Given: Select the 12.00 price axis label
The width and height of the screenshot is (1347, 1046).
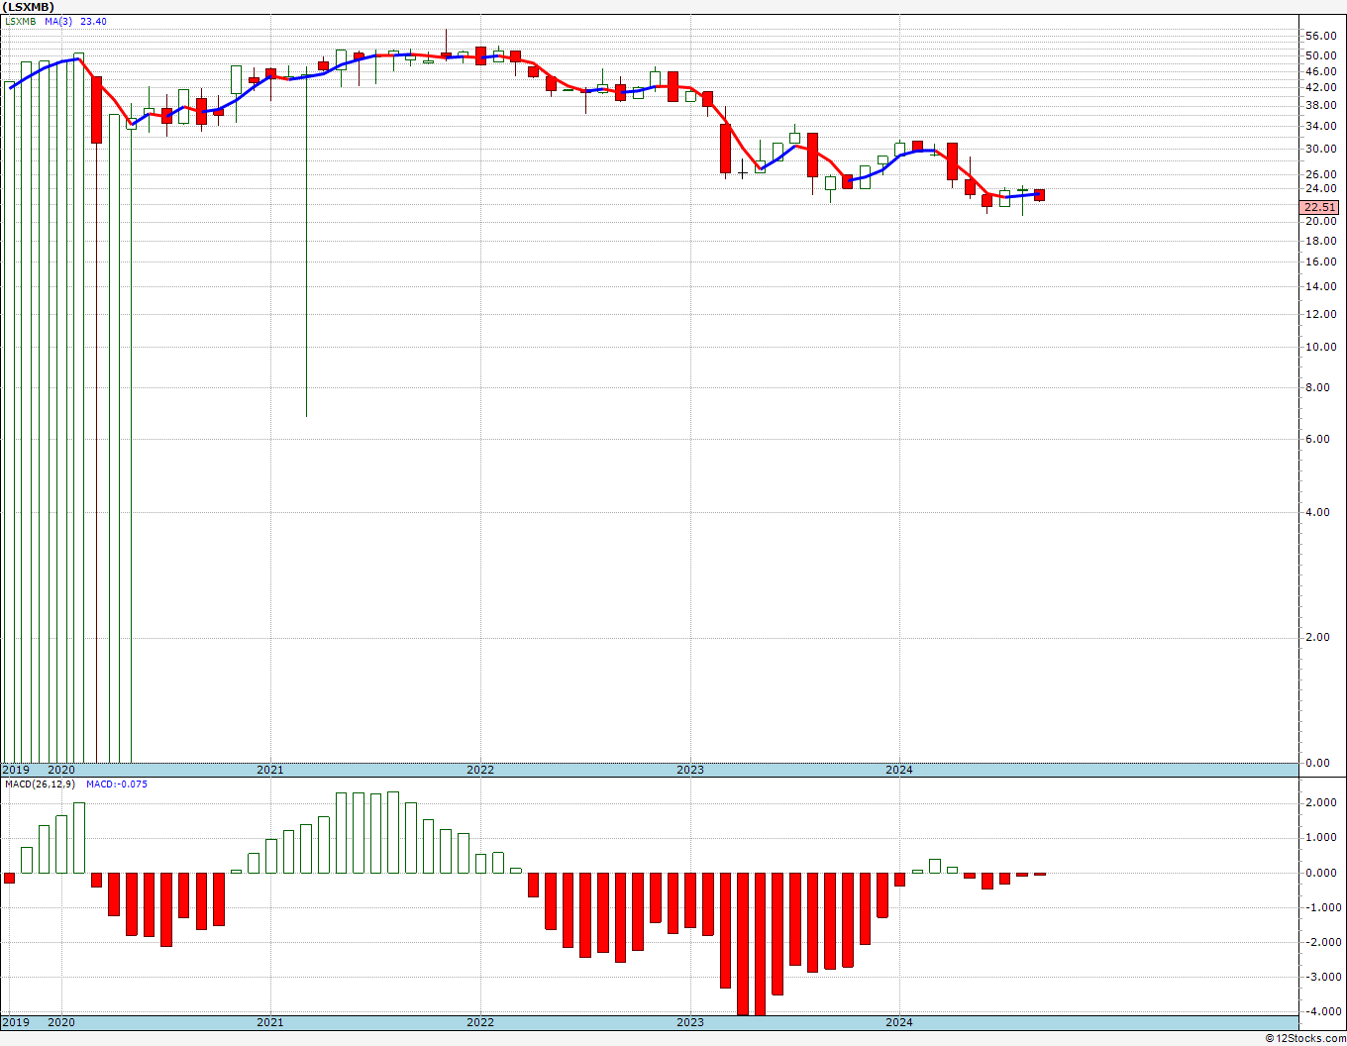Looking at the screenshot, I should coord(1321,314).
